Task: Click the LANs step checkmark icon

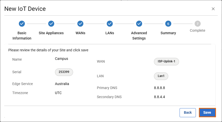Action: click(x=110, y=24)
